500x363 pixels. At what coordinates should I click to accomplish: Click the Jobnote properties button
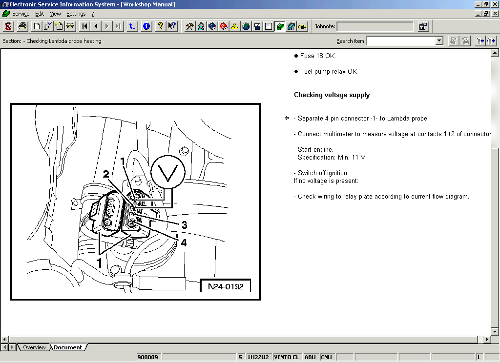423,26
